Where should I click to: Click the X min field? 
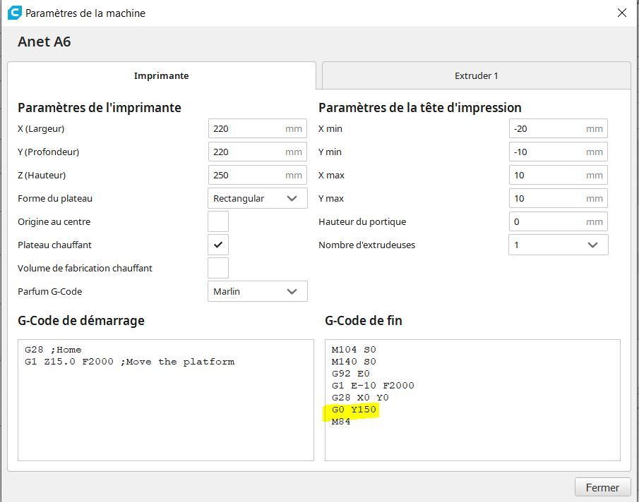pos(559,128)
